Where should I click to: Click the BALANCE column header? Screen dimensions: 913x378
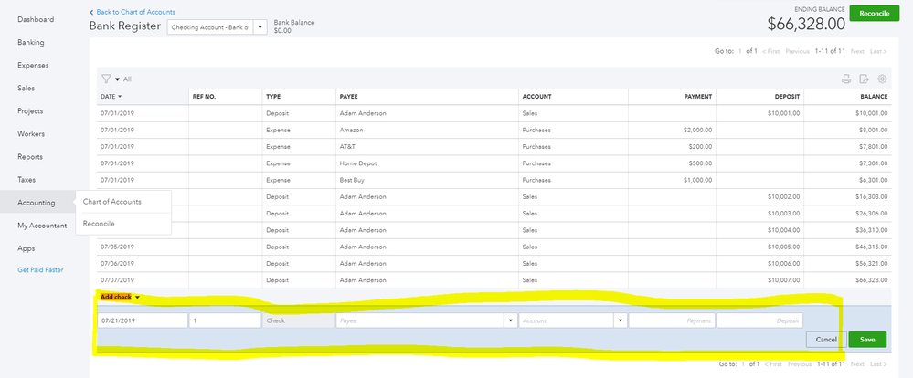874,97
